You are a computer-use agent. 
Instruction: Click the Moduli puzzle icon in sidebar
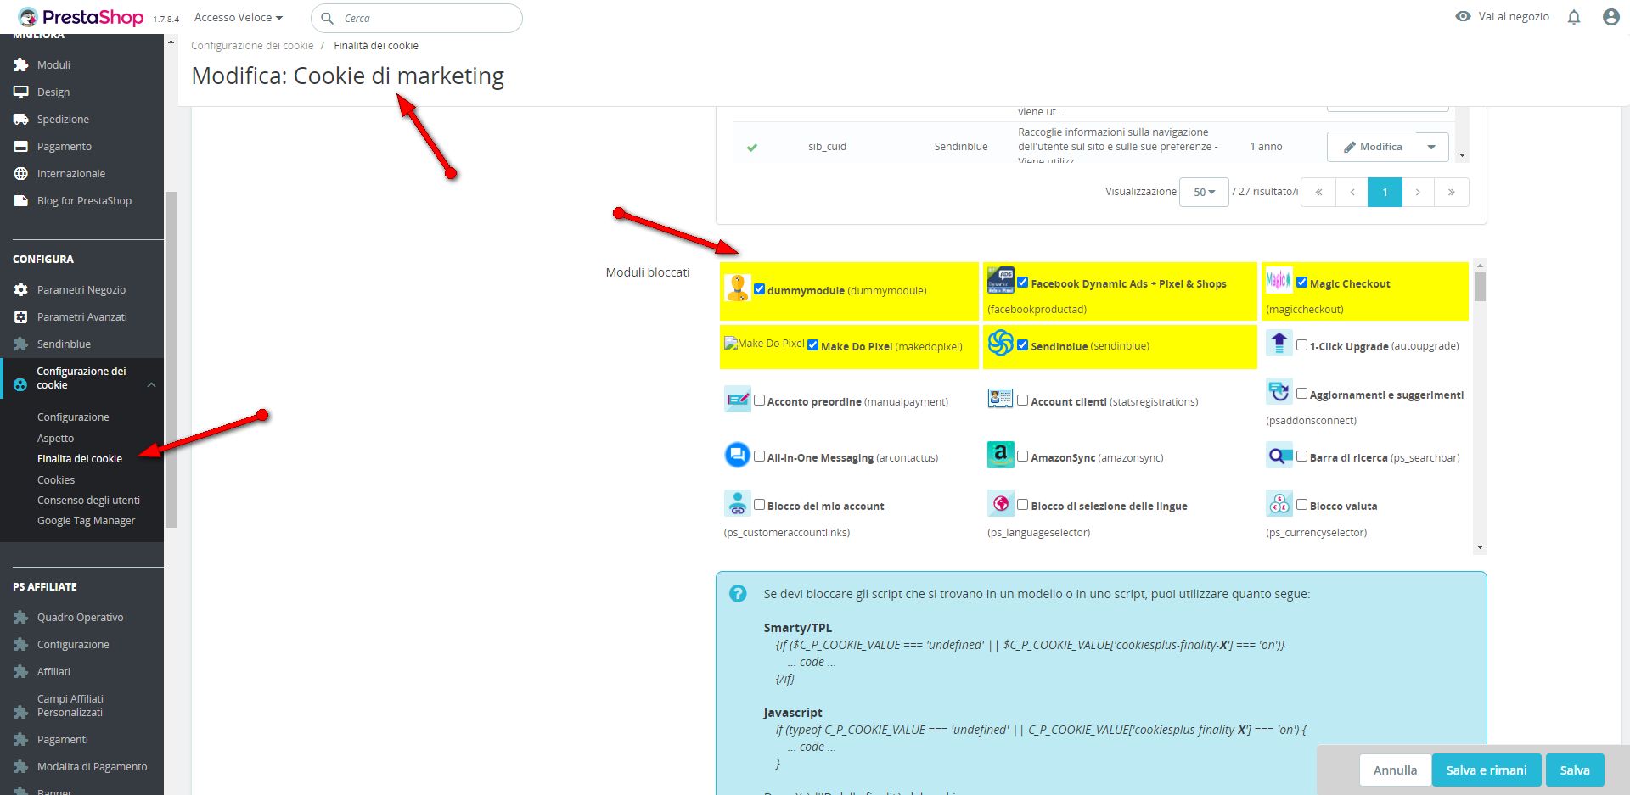[x=21, y=64]
